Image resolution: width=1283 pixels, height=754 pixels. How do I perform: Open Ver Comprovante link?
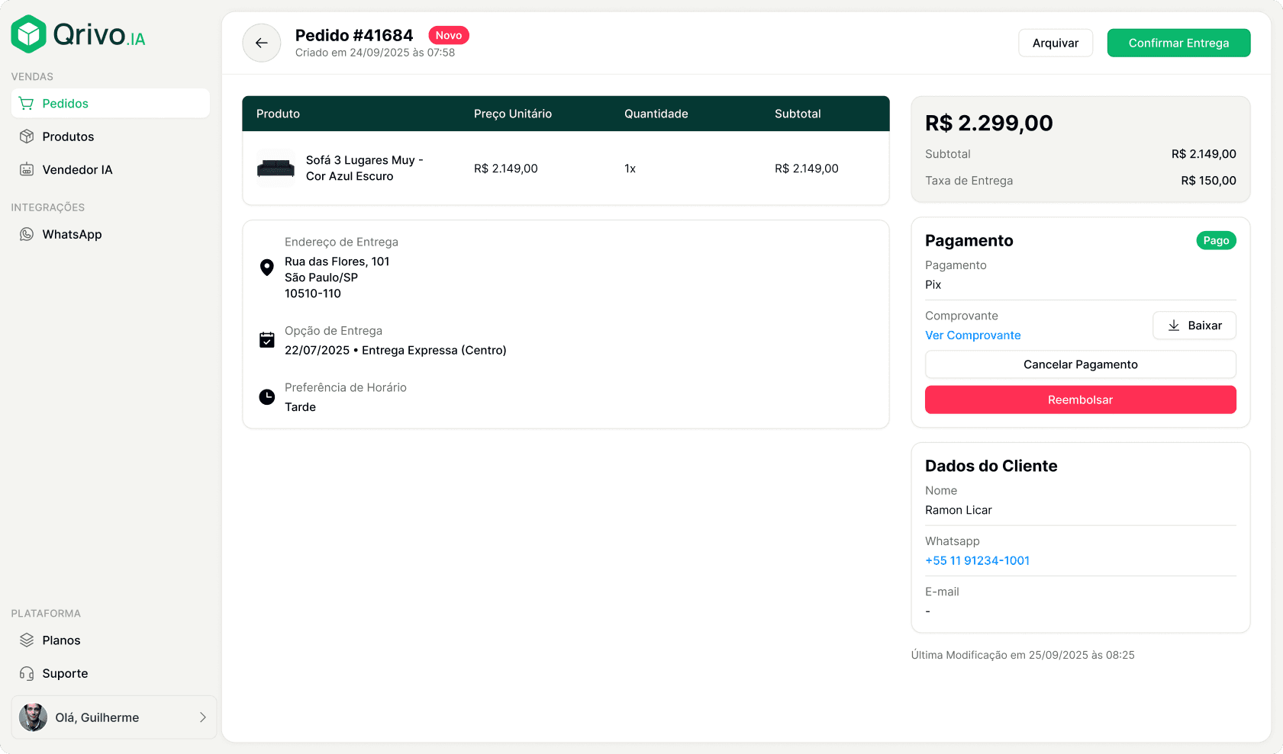(973, 335)
